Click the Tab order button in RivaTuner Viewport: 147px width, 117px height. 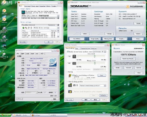(x=23, y=42)
